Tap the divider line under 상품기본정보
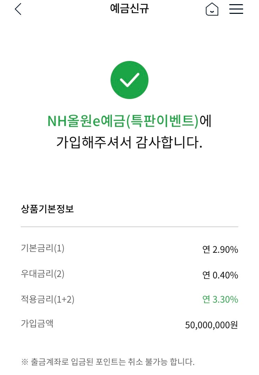Image resolution: width=259 pixels, height=375 pixels. 129,227
